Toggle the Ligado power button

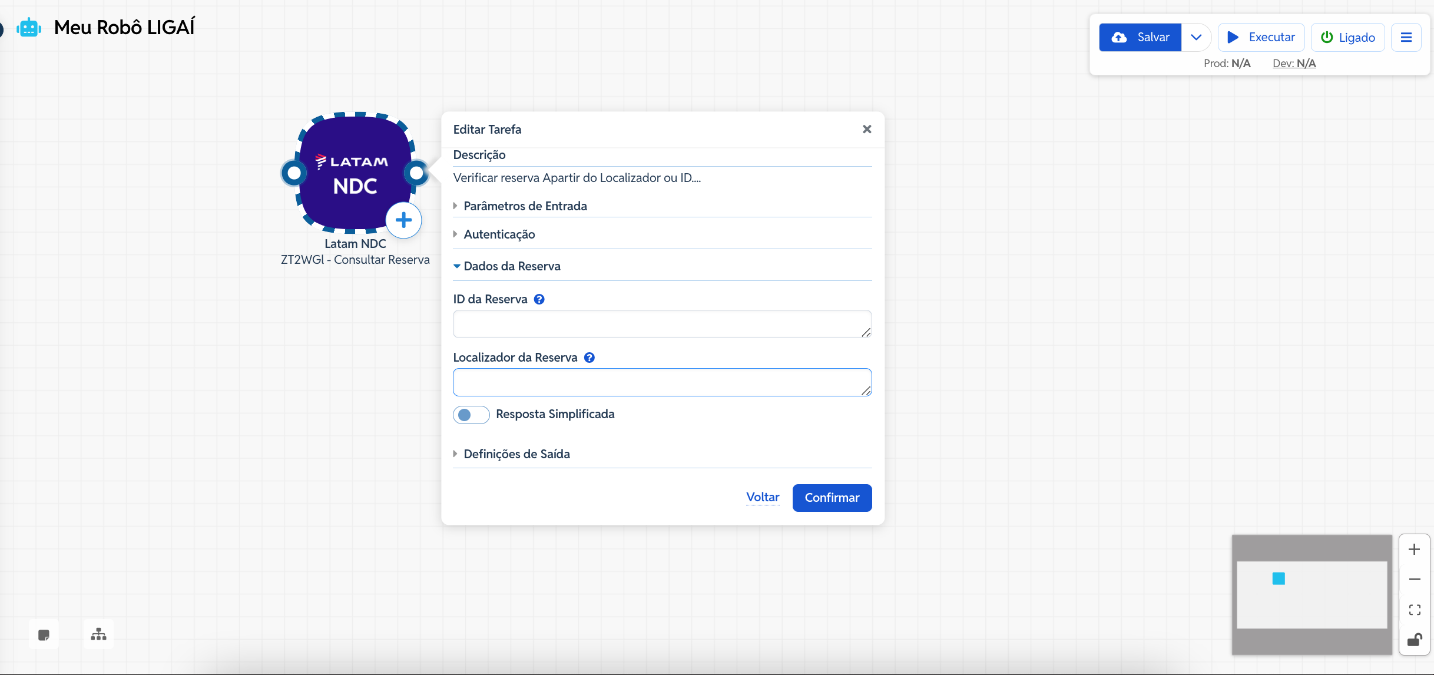(1347, 38)
